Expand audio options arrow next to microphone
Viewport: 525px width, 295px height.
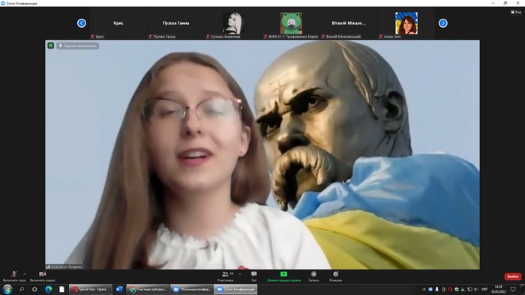25,274
